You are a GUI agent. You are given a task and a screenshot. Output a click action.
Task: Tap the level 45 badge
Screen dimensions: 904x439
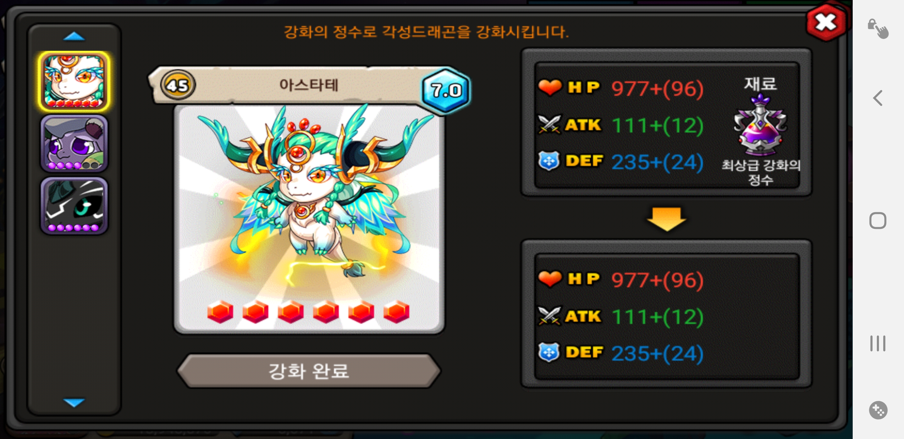[x=178, y=85]
